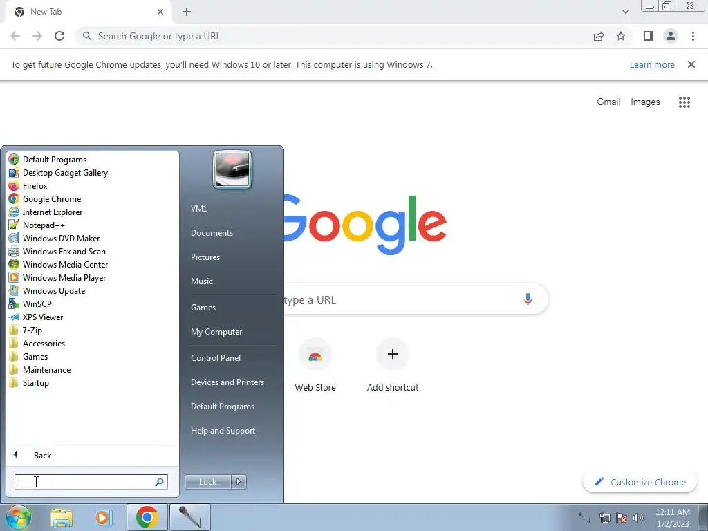Bookmark this tab with star icon

click(x=621, y=36)
